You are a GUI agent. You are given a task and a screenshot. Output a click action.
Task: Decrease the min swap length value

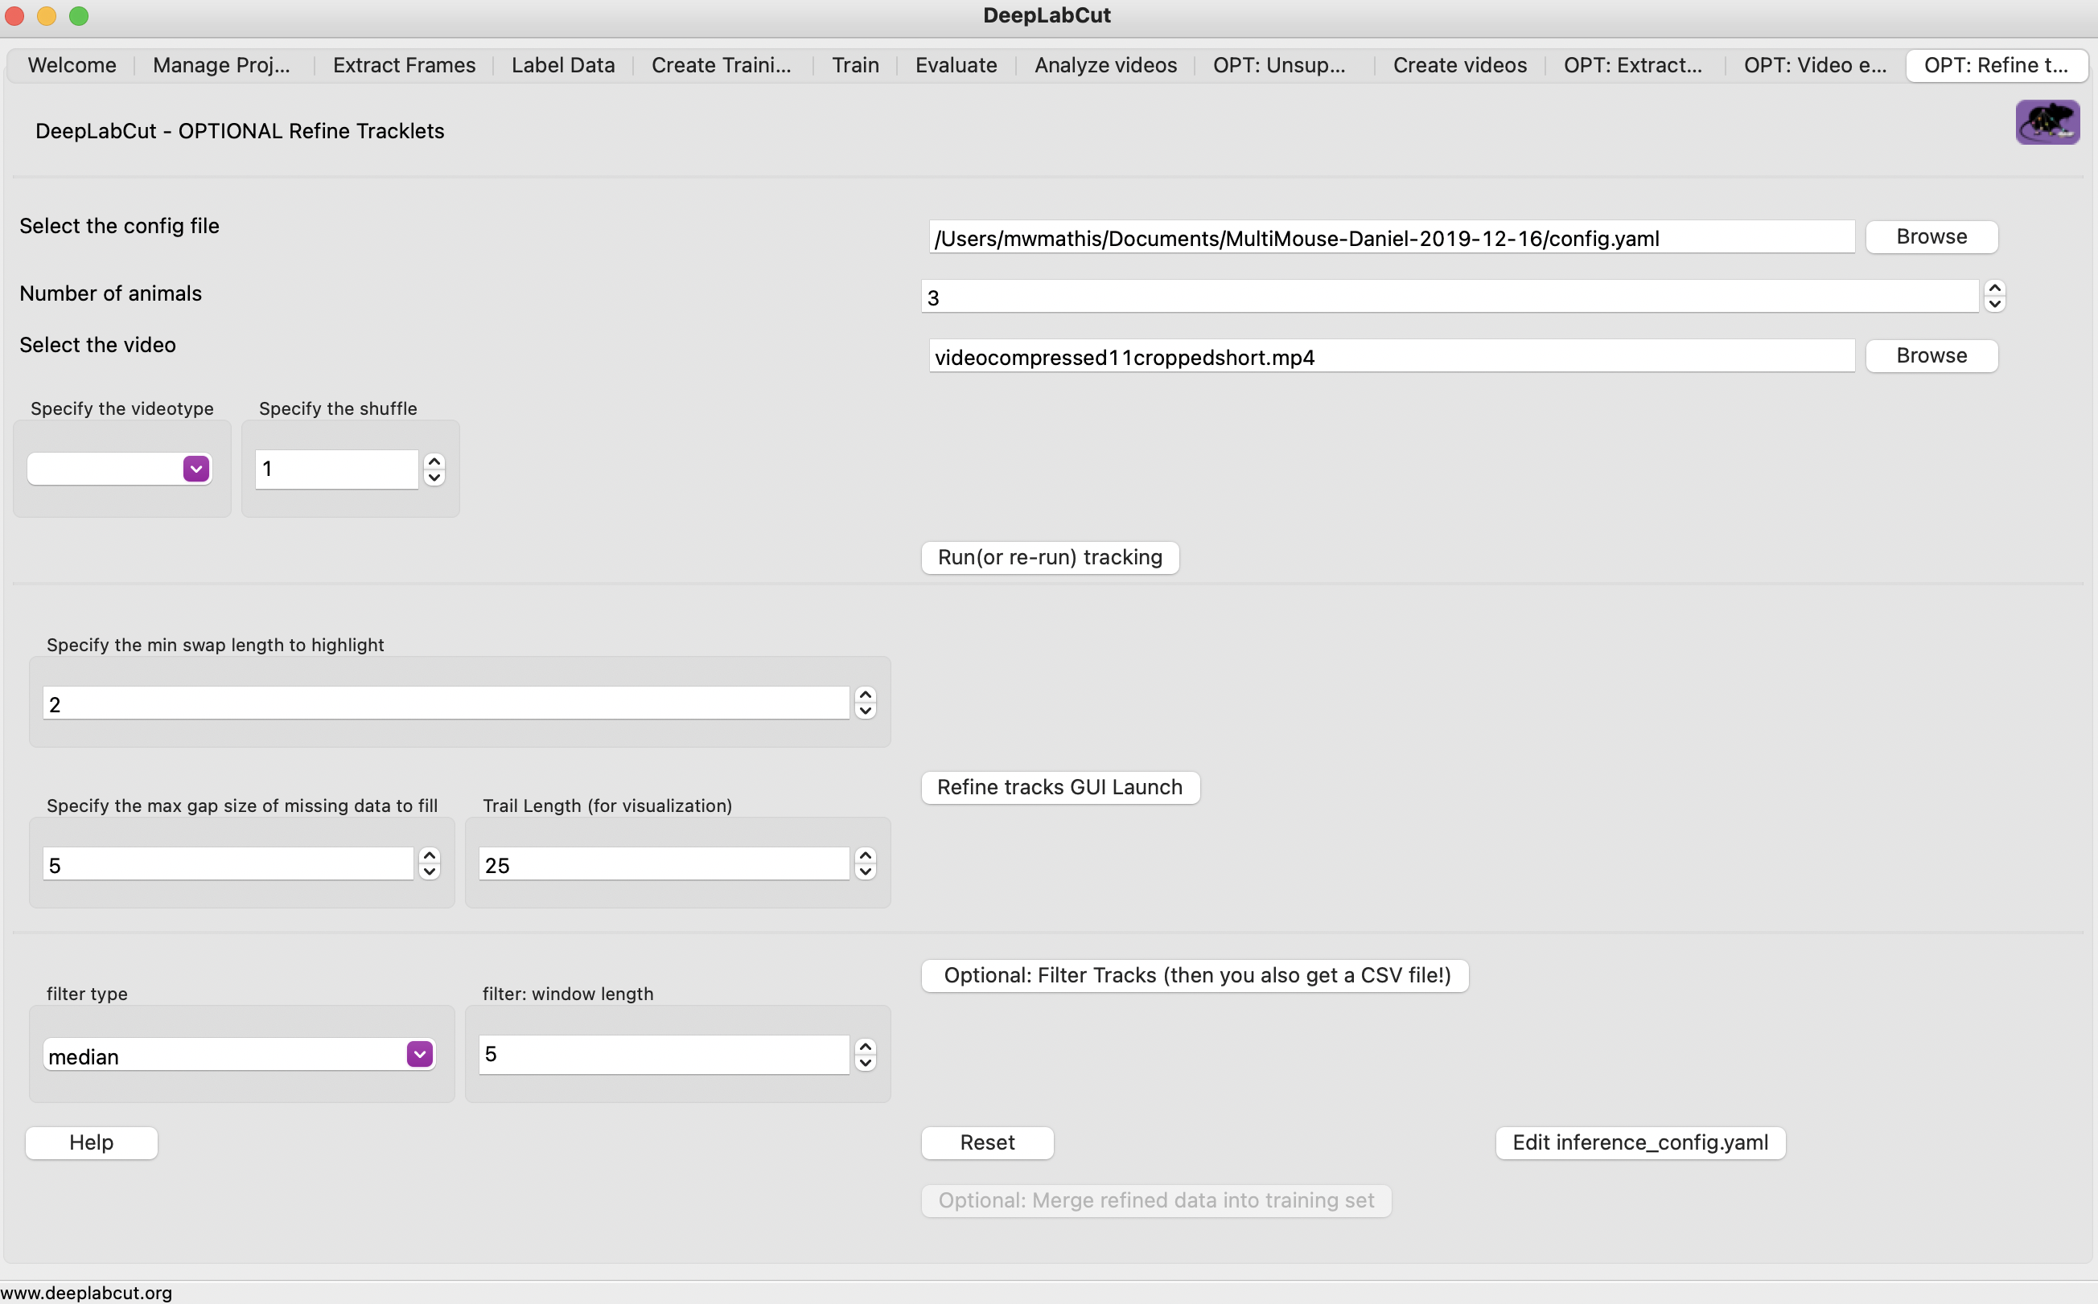pyautogui.click(x=866, y=712)
